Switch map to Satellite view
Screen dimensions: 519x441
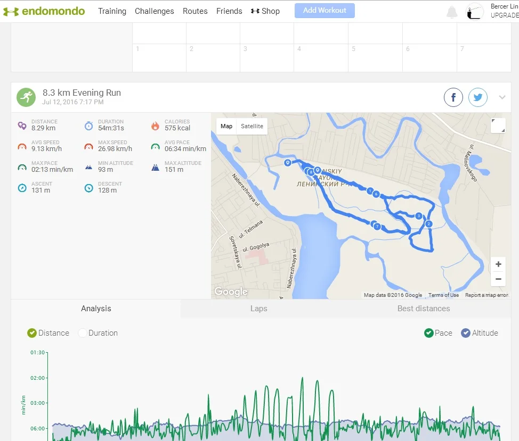pos(252,126)
